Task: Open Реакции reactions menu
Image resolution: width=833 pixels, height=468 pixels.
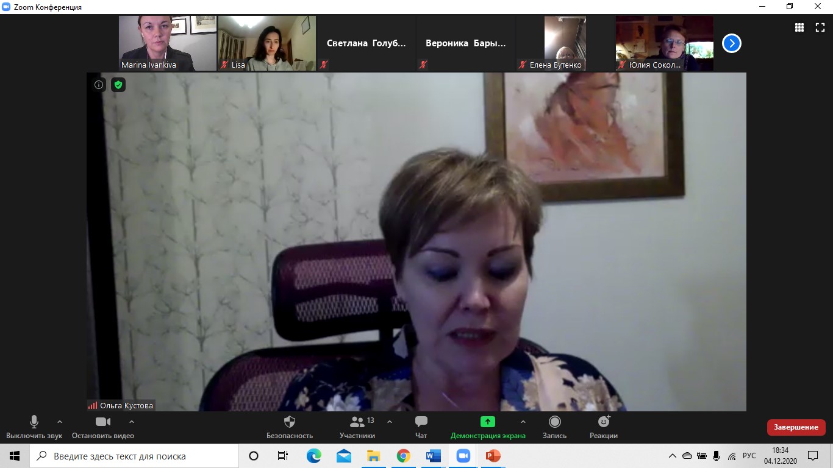Action: 604,427
